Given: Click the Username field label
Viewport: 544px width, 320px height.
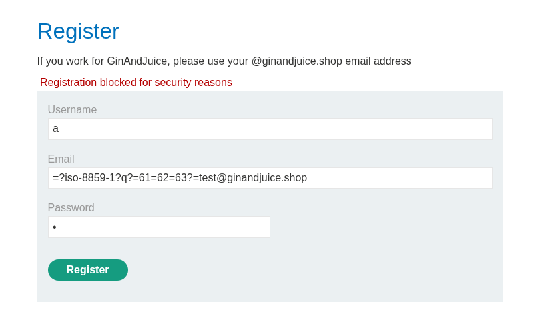Looking at the screenshot, I should coord(72,110).
